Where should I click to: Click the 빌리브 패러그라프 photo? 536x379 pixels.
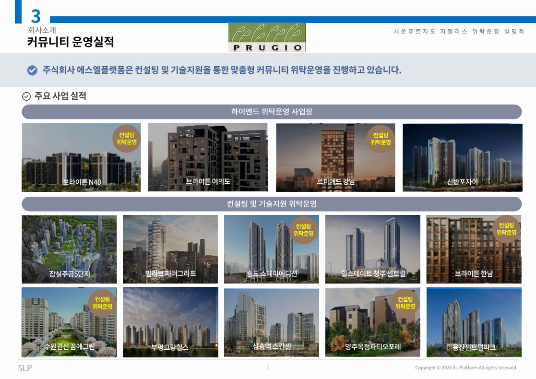tap(170, 249)
